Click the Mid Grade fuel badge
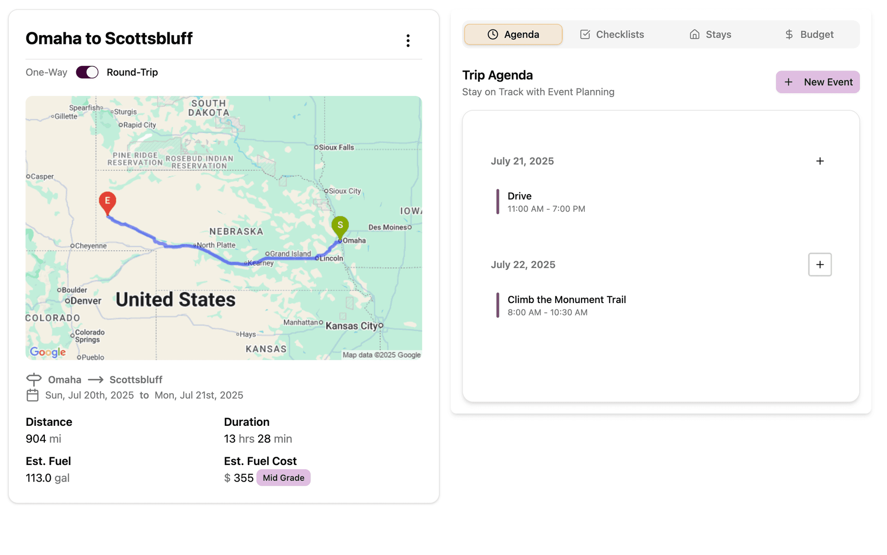The width and height of the screenshot is (887, 555). (x=283, y=477)
